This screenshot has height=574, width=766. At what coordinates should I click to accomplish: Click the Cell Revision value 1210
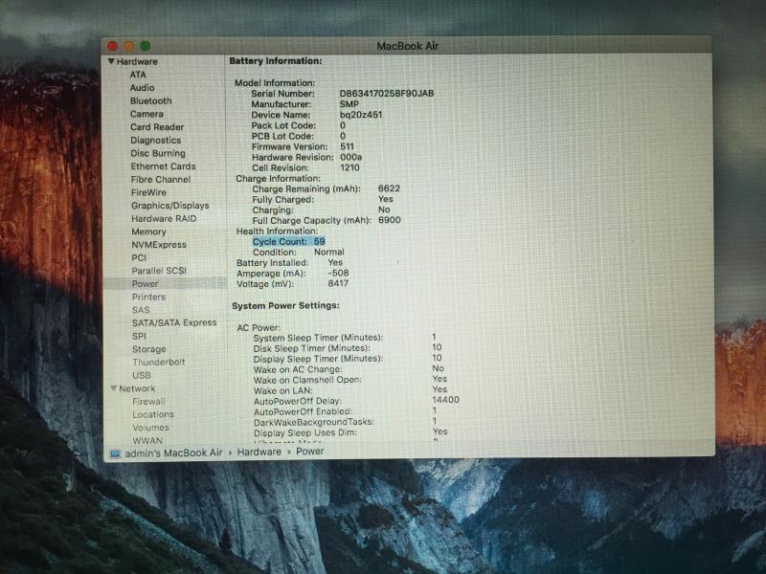coord(349,167)
